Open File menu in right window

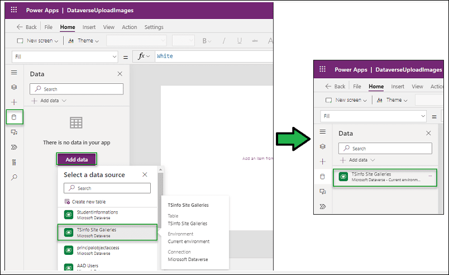357,86
